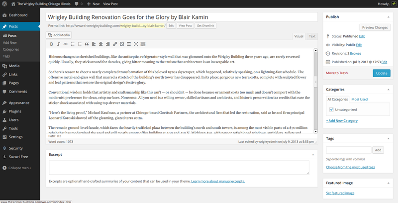Click the Add tag button

[378, 150]
